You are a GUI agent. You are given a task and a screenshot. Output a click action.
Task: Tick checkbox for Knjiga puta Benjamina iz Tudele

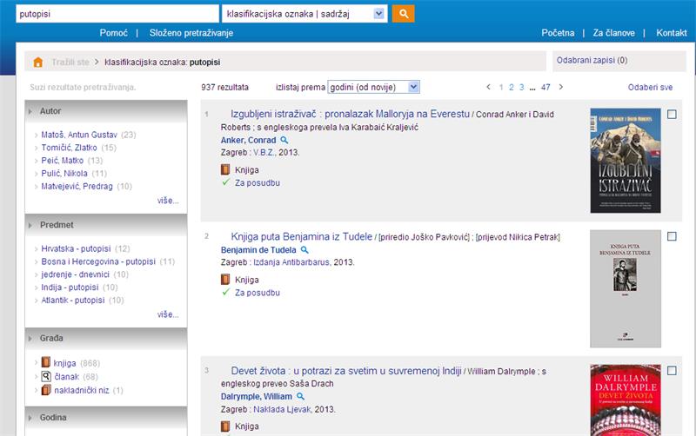pos(672,236)
